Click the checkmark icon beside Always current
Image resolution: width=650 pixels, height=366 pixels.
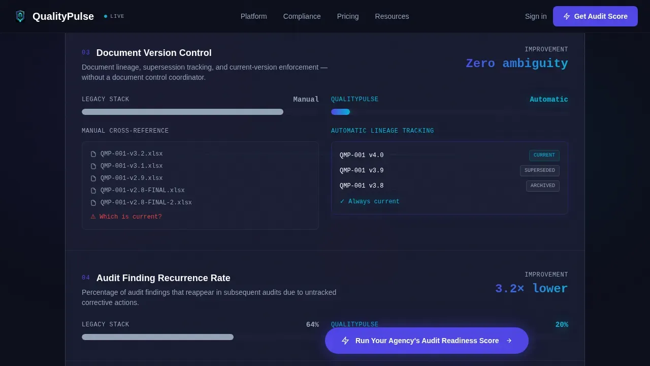[x=342, y=201]
